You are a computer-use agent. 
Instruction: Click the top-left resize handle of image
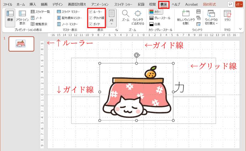pyautogui.click(x=100, y=63)
